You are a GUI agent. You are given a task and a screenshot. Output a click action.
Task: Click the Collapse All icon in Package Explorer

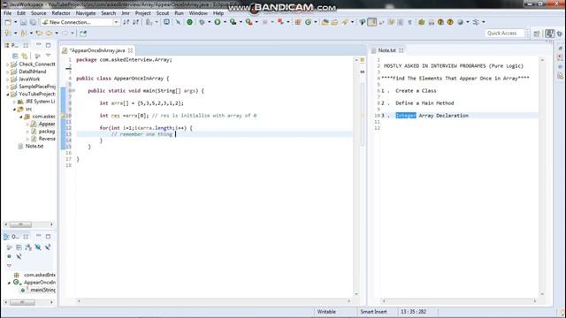[x=15, y=56]
